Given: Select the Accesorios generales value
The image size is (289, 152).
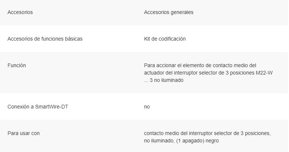Looking at the screenshot, I should pos(169,12).
